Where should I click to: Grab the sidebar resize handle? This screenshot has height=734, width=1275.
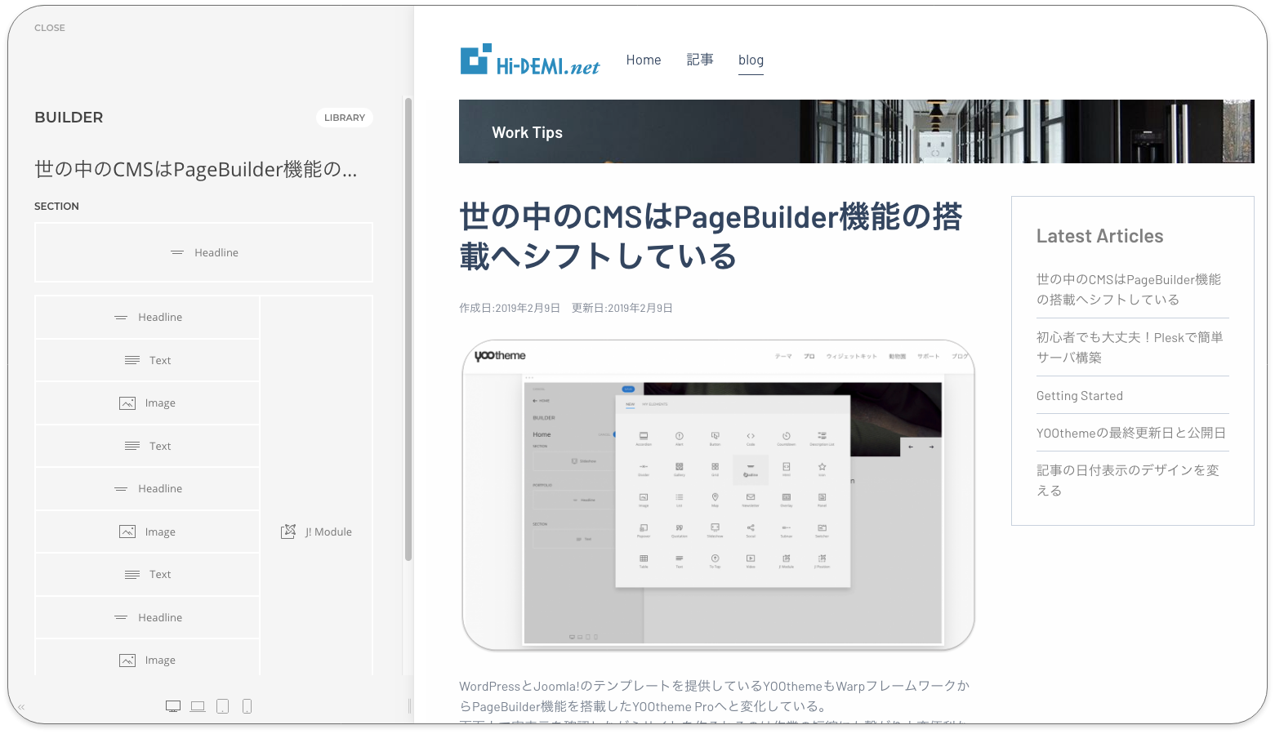pos(409,706)
